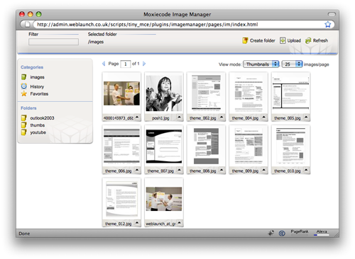
Task: Open the thumbs folder label
Action: click(x=38, y=125)
